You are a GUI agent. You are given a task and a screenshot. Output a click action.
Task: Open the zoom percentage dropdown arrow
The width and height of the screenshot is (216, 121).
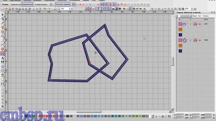point(70,9)
